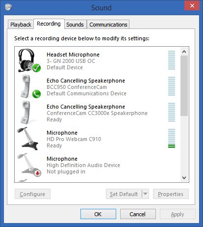This screenshot has width=203, height=227.
Task: Switch to the Playback tab
Action: [x=21, y=25]
